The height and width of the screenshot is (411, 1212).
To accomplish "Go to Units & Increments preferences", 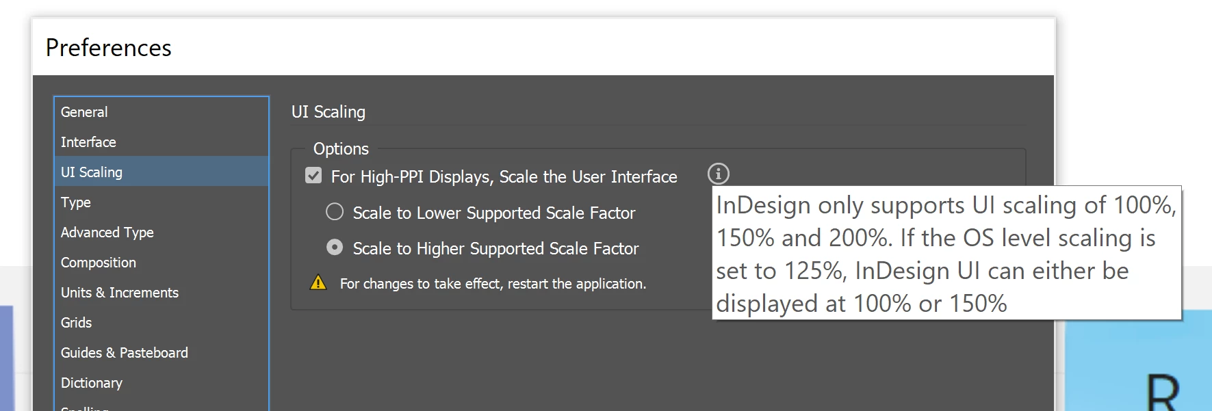I will point(162,293).
